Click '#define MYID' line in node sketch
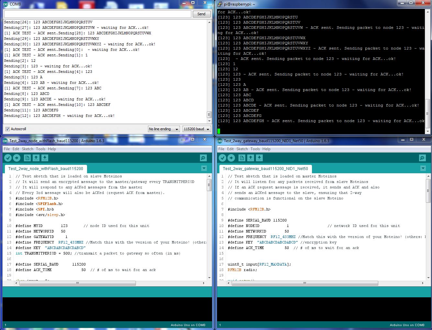Viewport: 432px width, 330px height. (82, 226)
